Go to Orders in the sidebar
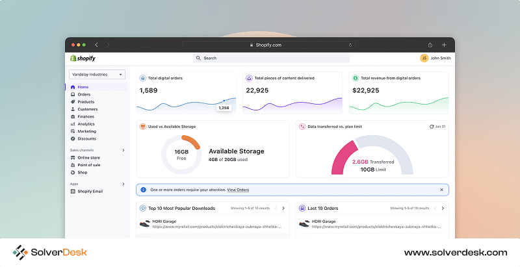This screenshot has height=267, width=520. [x=84, y=94]
